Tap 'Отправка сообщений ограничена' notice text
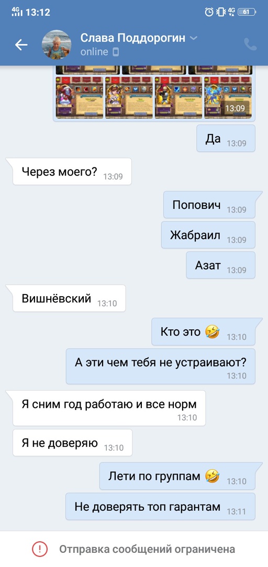 147,549
